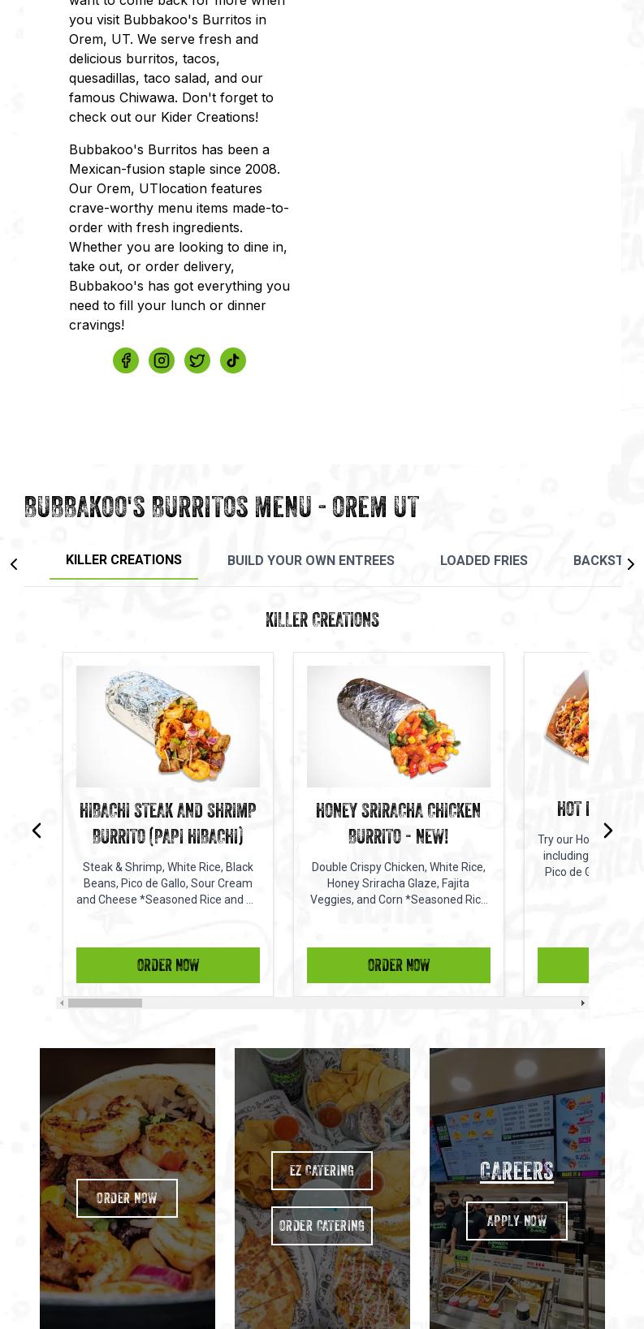Open the TikTok social icon
Viewport: 644px width, 1329px height.
pos(233,360)
